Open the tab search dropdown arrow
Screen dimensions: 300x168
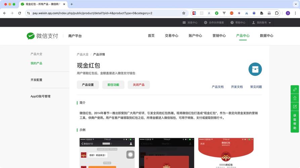[296, 4]
